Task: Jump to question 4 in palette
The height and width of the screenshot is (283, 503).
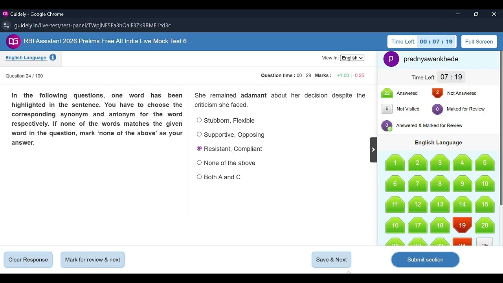Action: tap(462, 163)
